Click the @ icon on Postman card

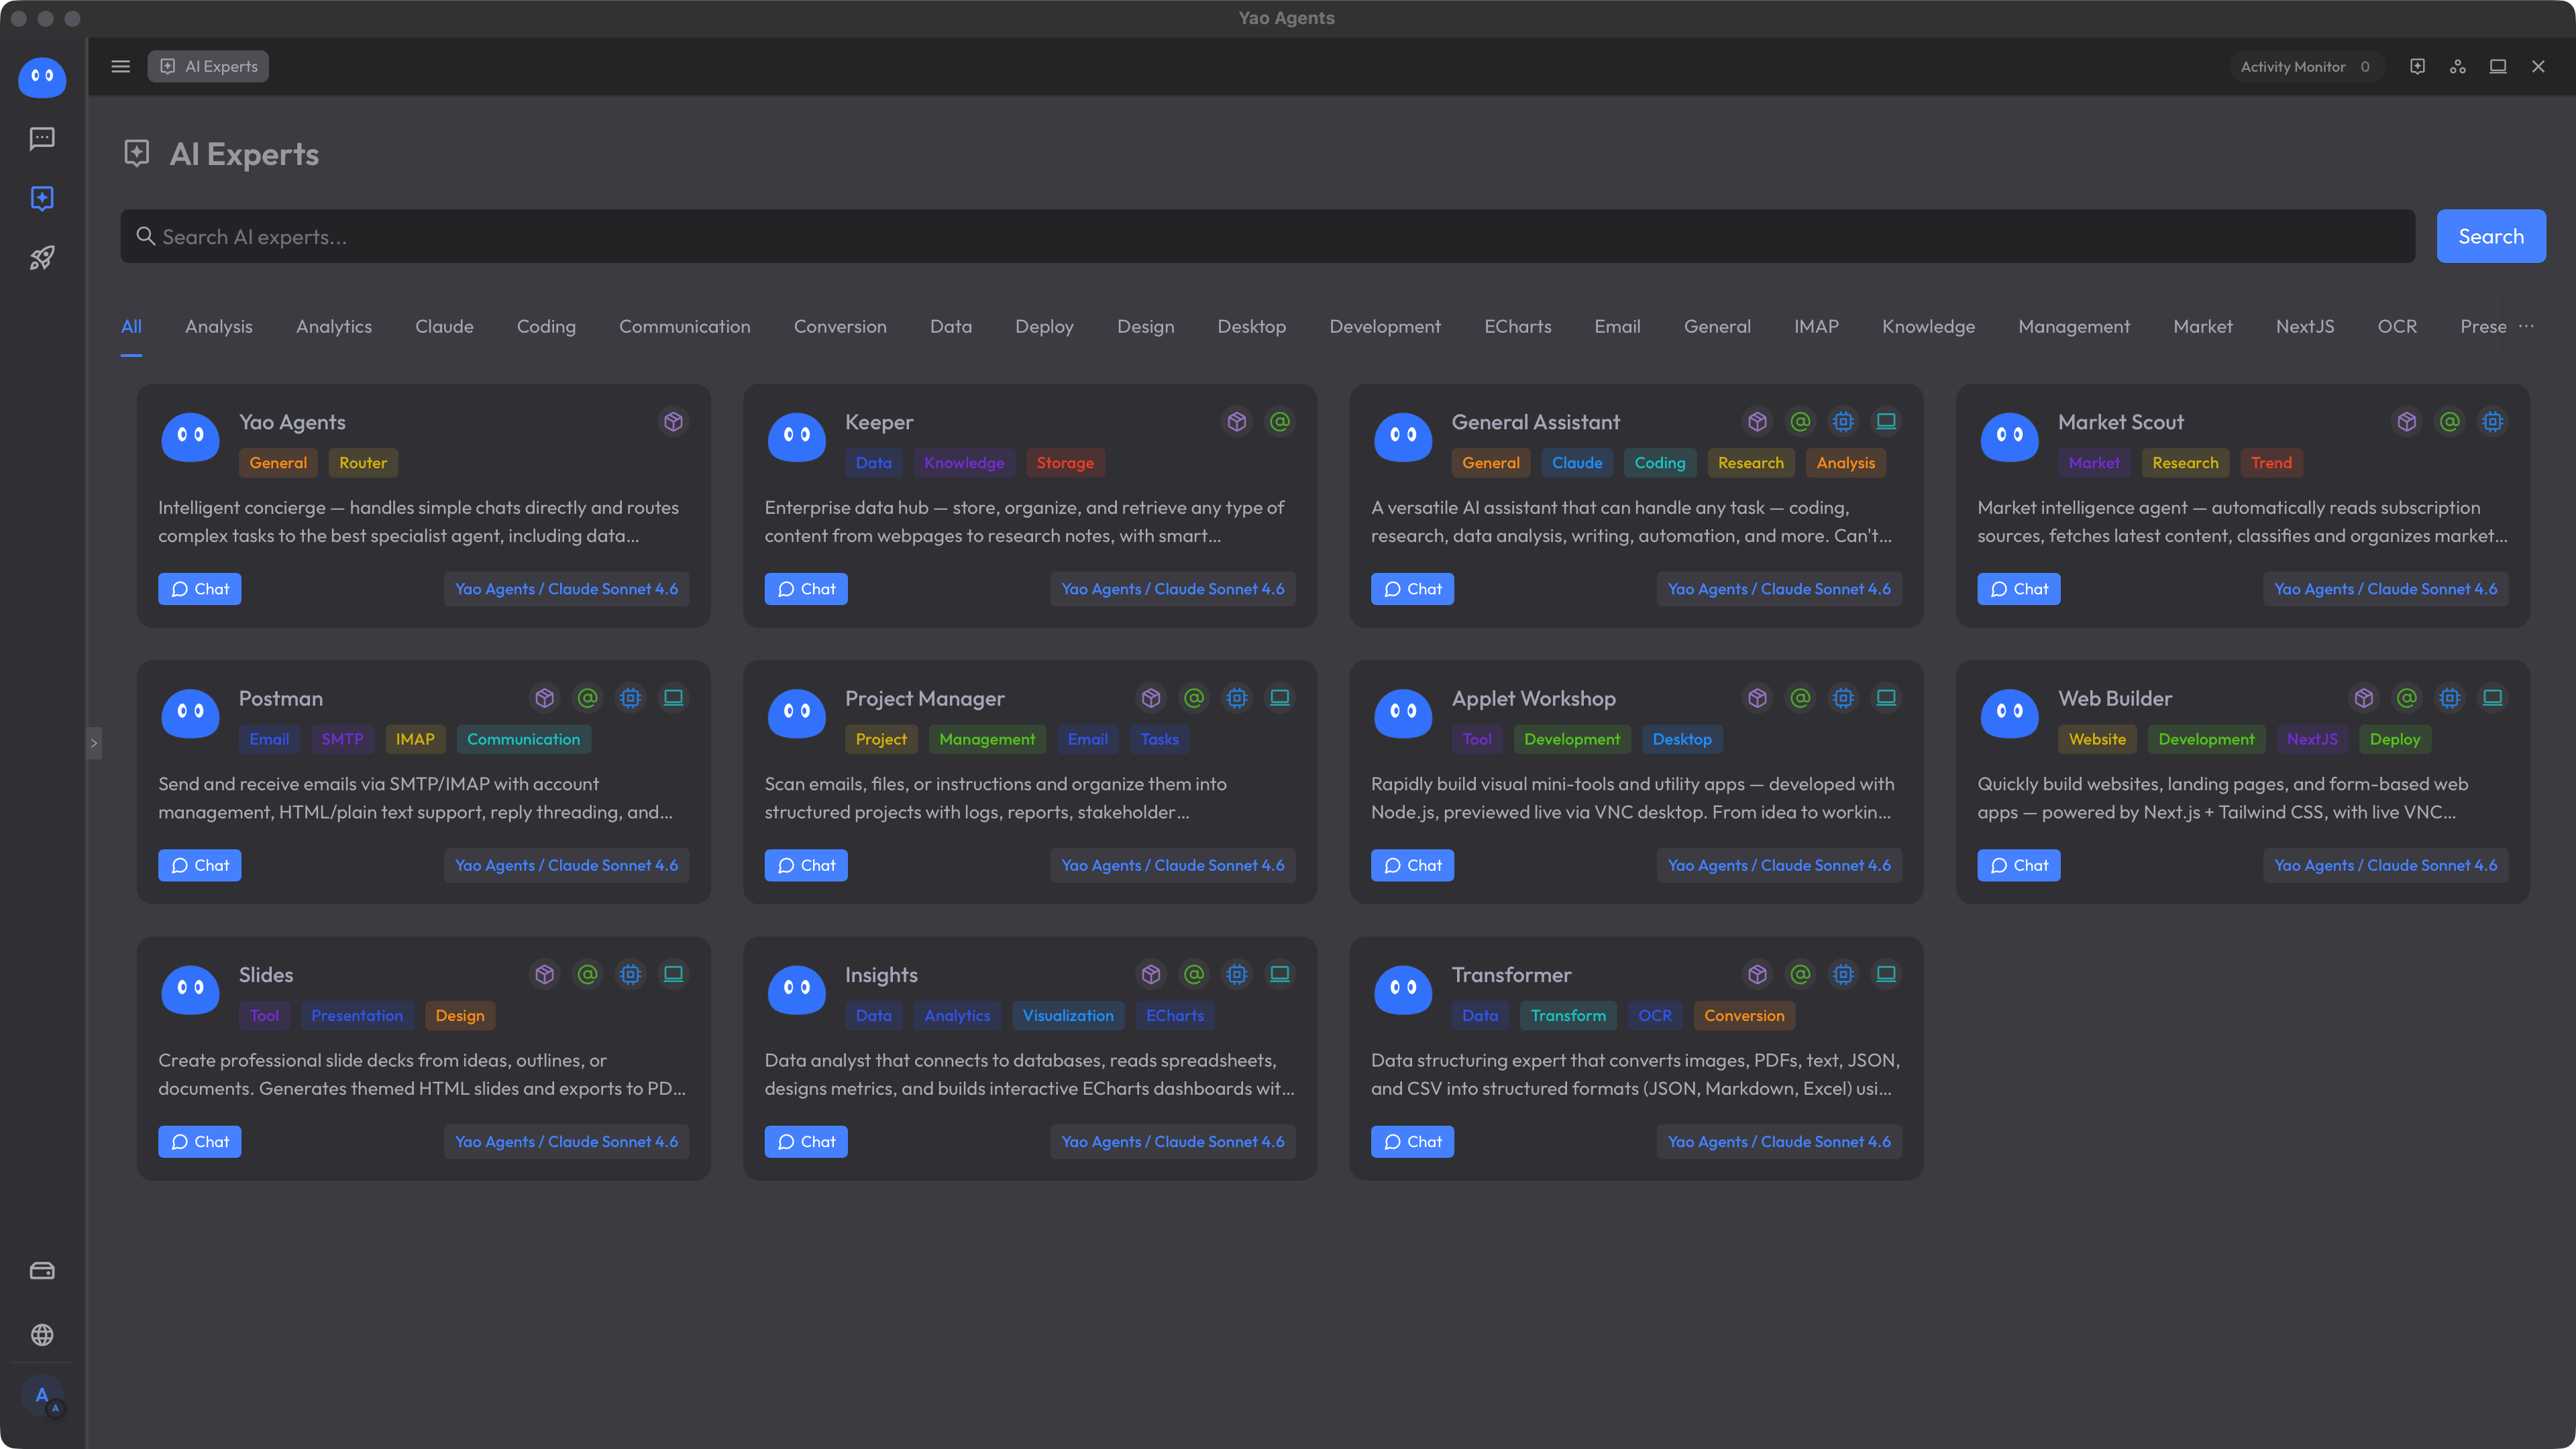(588, 698)
